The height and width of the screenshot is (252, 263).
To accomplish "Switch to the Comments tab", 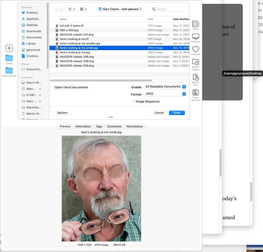I will 114,127.
